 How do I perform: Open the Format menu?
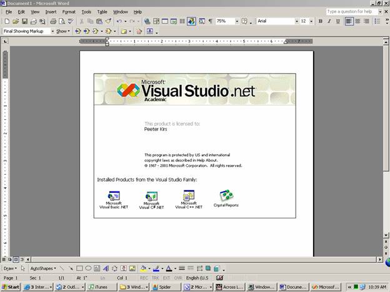(x=69, y=12)
